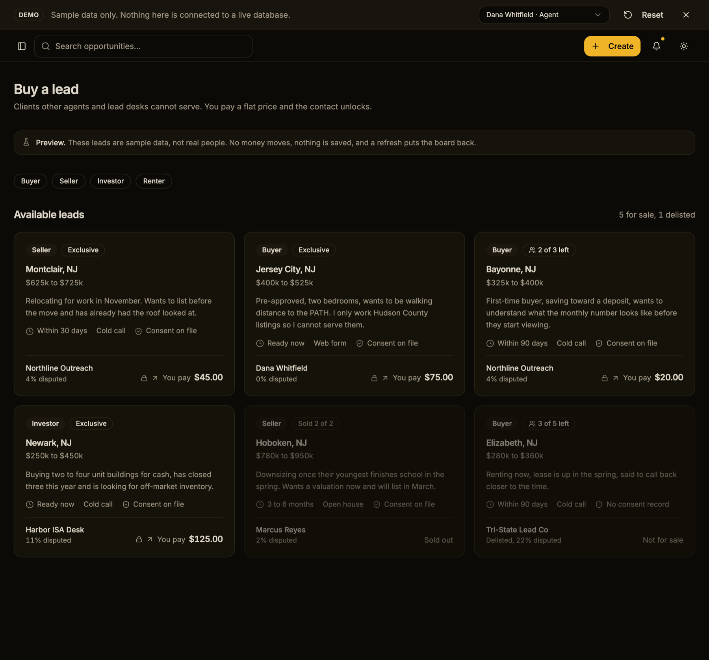Toggle the sidebar panel icon
Viewport: 709px width, 660px height.
point(22,46)
